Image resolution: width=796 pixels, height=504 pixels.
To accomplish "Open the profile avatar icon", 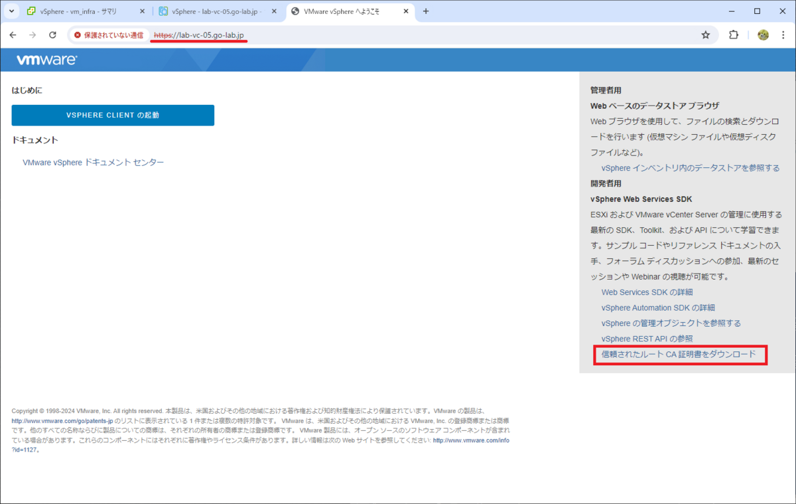I will click(763, 35).
